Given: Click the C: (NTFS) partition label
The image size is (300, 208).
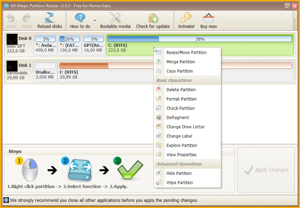Looking at the screenshot, I should [118, 45].
